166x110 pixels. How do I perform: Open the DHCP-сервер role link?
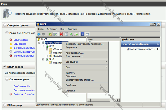click(x=20, y=40)
